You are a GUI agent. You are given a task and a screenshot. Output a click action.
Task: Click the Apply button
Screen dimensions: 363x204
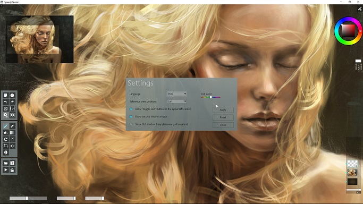pos(223,110)
